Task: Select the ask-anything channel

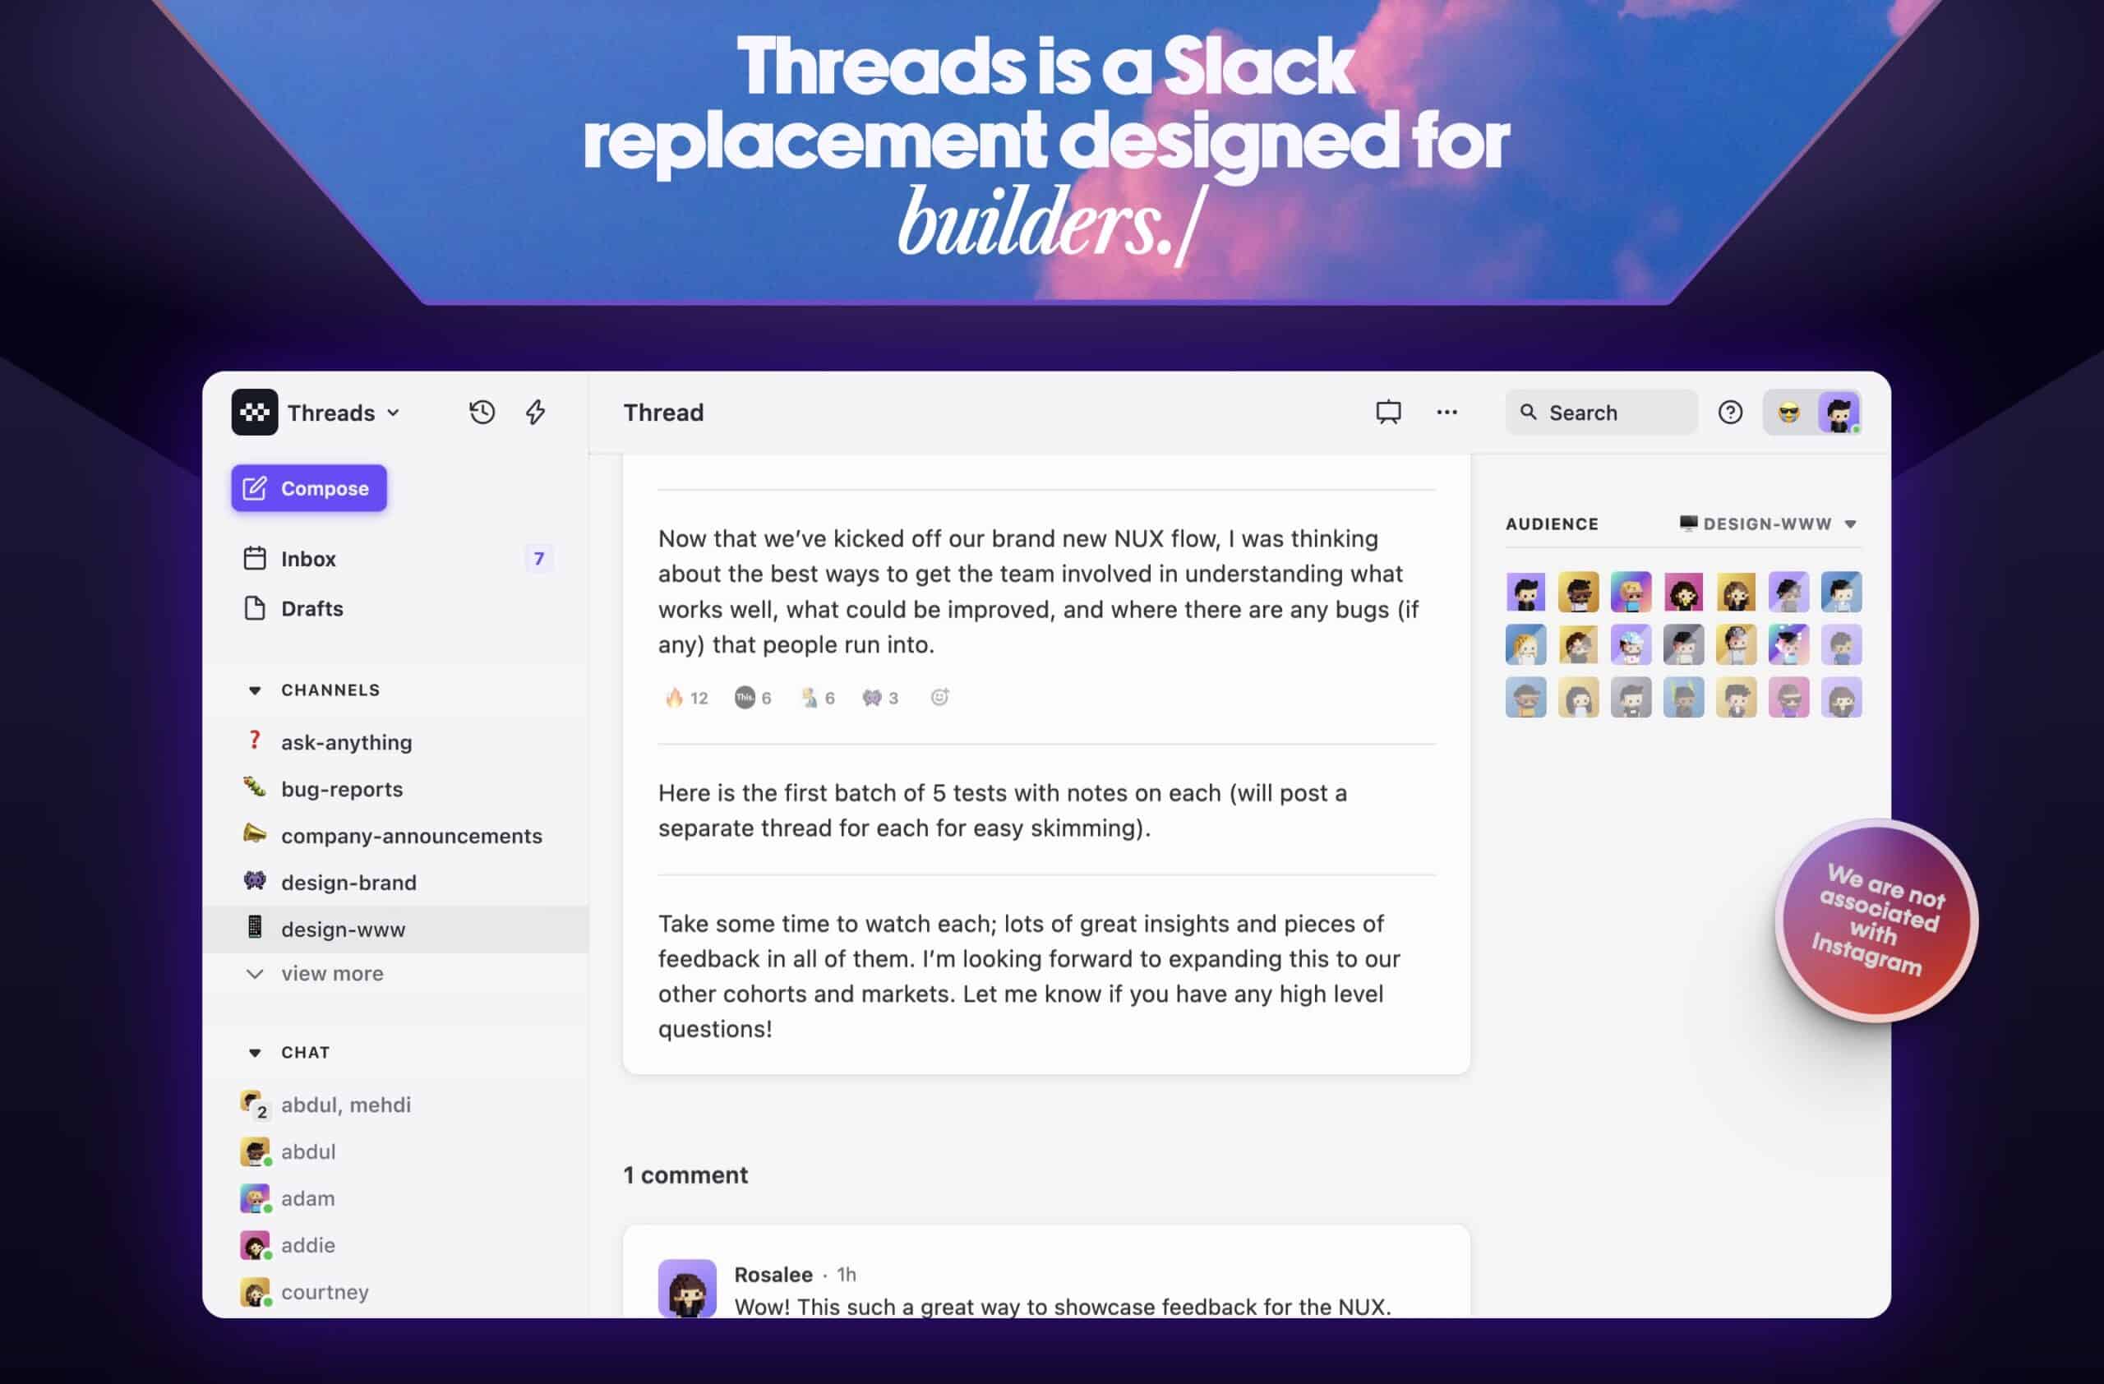Action: (346, 741)
